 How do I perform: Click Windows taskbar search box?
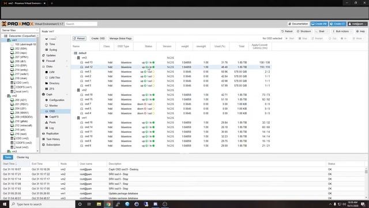(42, 204)
